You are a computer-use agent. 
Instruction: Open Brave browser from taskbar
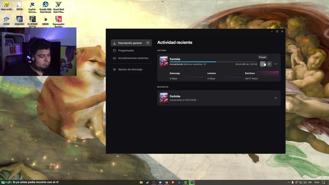click(x=173, y=182)
